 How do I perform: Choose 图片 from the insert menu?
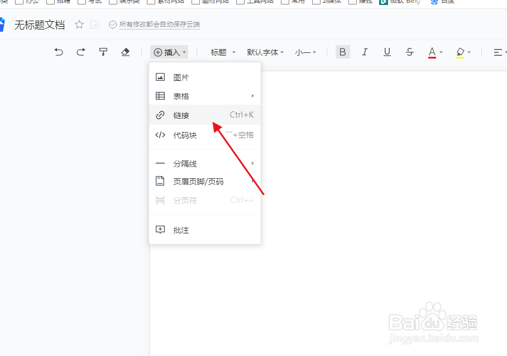(205, 77)
